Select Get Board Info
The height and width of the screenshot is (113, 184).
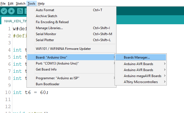pyautogui.click(x=71, y=69)
